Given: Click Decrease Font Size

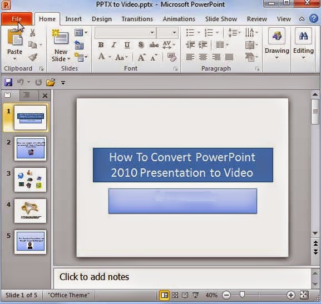Looking at the screenshot, I should click(x=154, y=57).
